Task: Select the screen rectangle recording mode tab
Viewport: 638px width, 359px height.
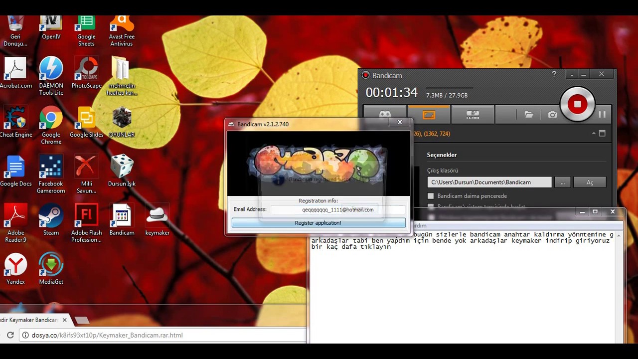Action: [x=429, y=115]
